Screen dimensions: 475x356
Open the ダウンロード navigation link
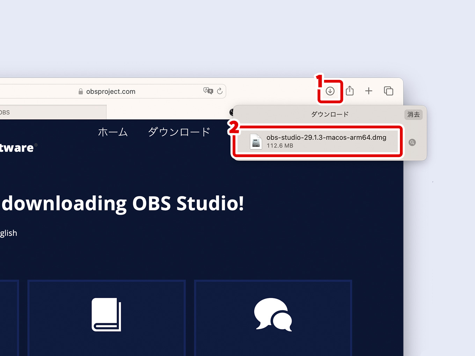tap(179, 132)
